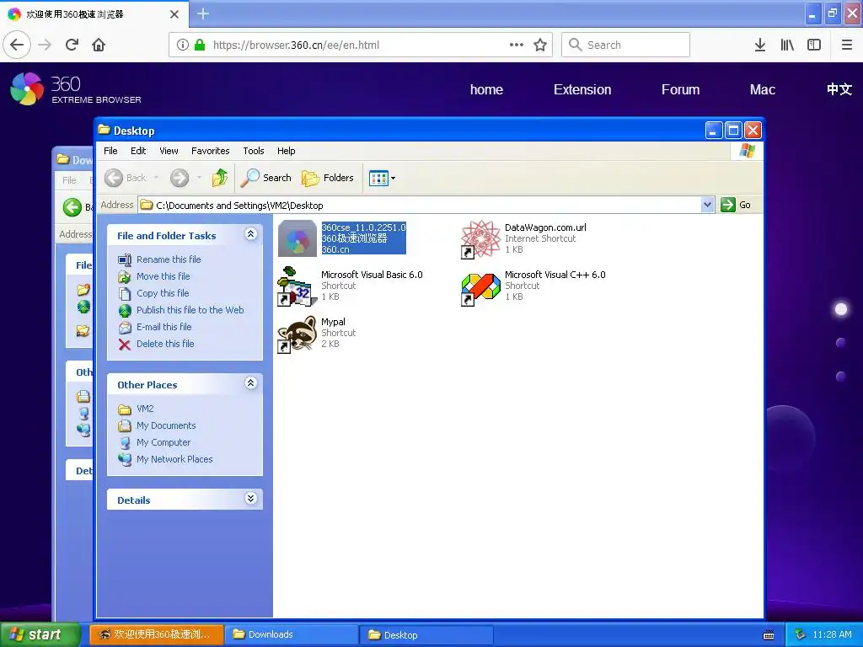This screenshot has width=863, height=647.
Task: Click the Extension navigation link
Action: (x=582, y=89)
